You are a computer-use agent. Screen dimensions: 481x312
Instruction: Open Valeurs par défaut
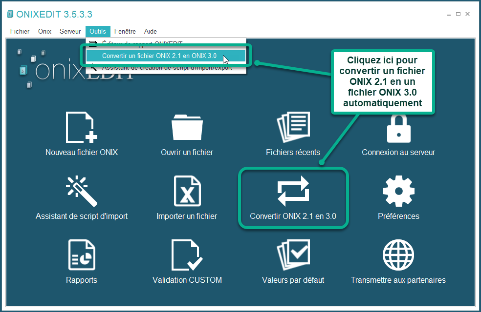[x=293, y=254]
